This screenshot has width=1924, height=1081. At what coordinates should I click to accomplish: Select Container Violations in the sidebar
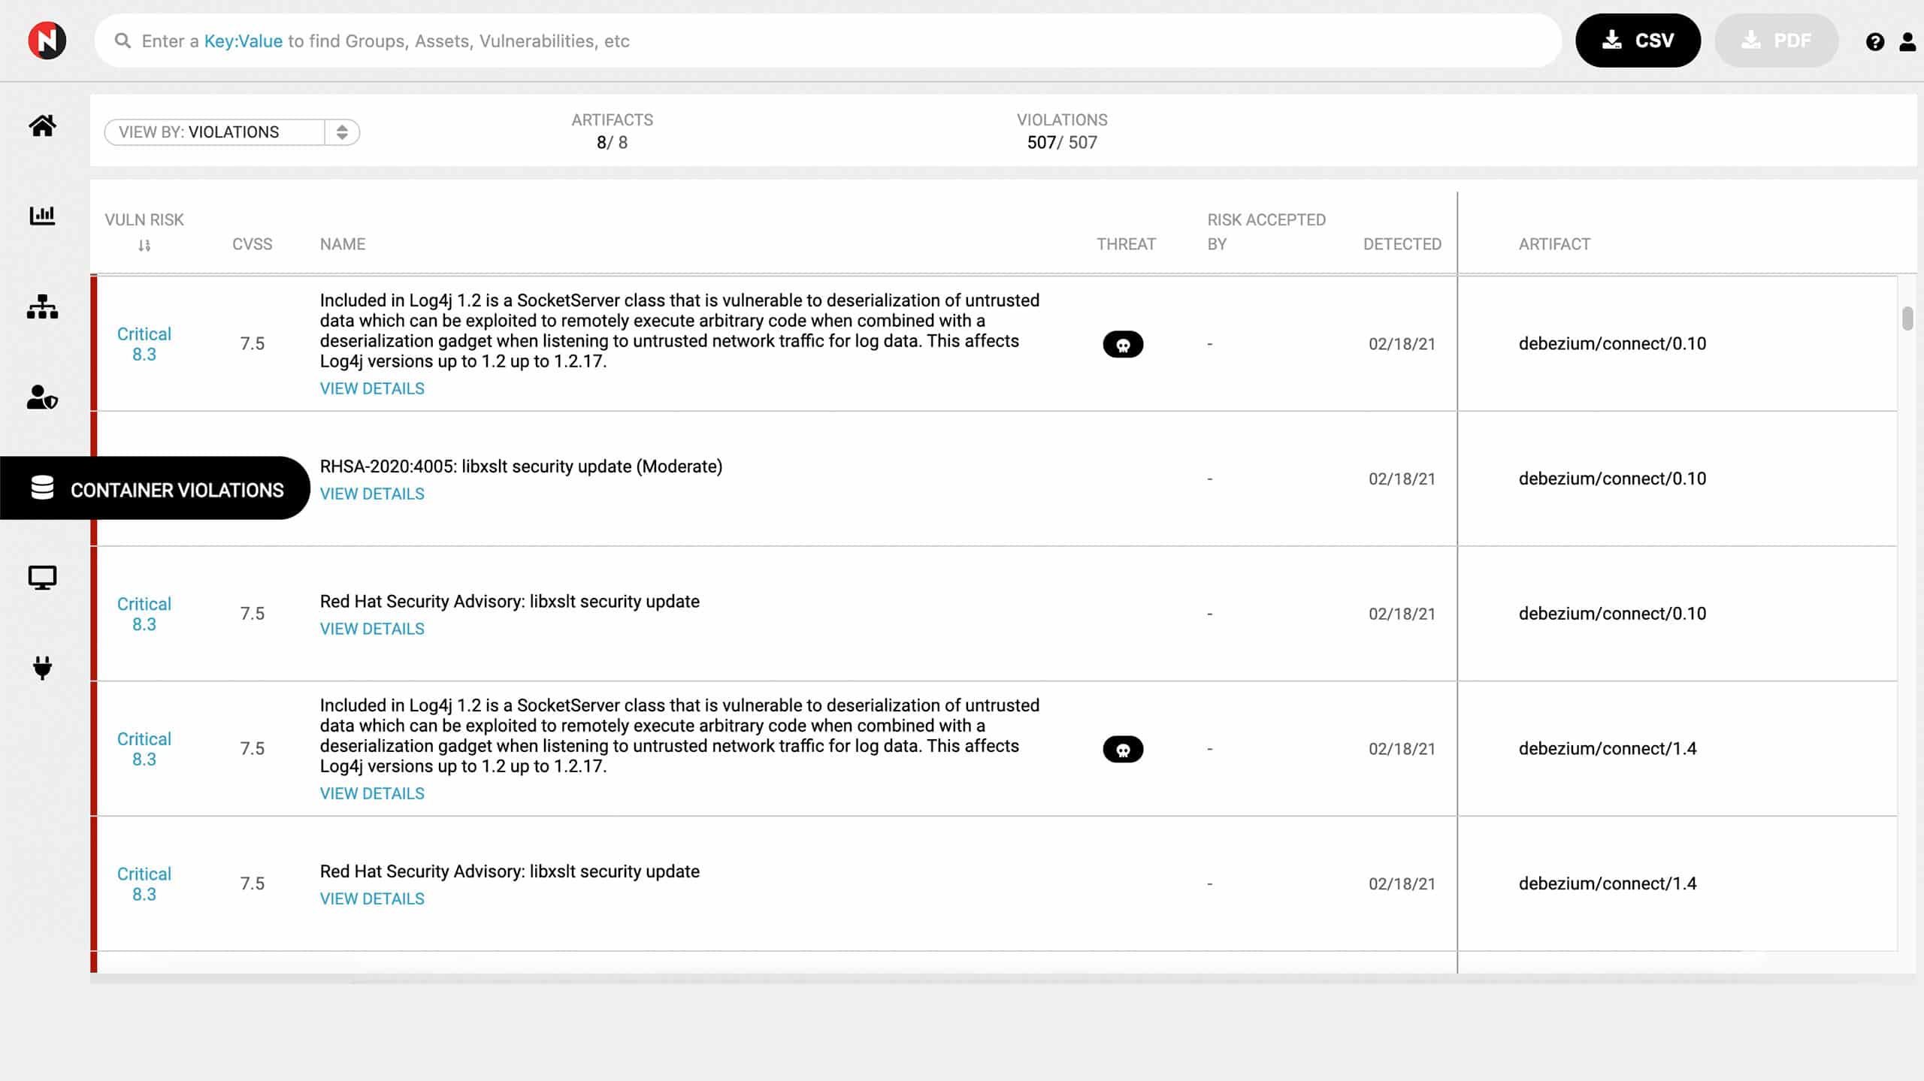click(x=155, y=488)
